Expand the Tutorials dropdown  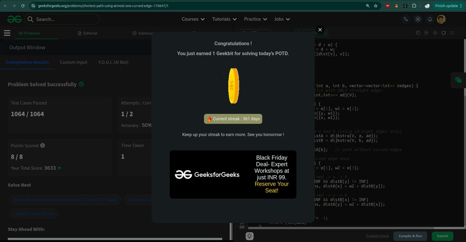224,19
